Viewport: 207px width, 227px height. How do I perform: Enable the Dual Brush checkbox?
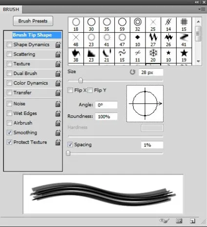9,74
